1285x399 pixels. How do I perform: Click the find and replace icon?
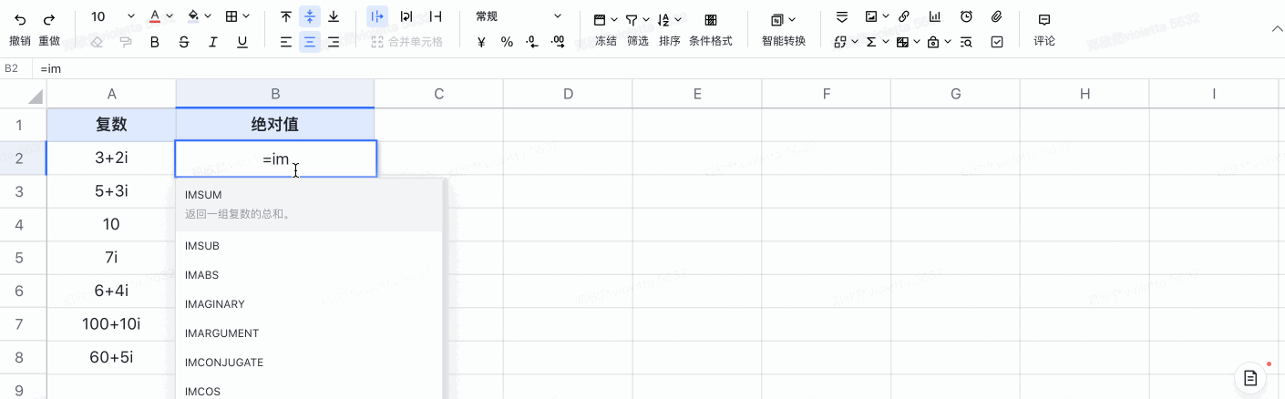(x=966, y=41)
